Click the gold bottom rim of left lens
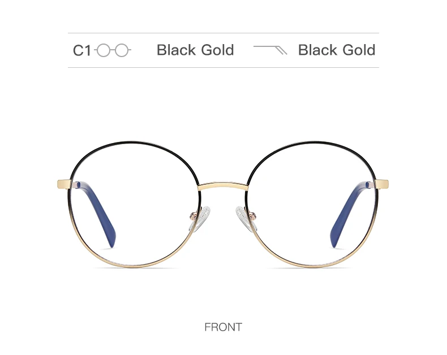 [134, 266]
